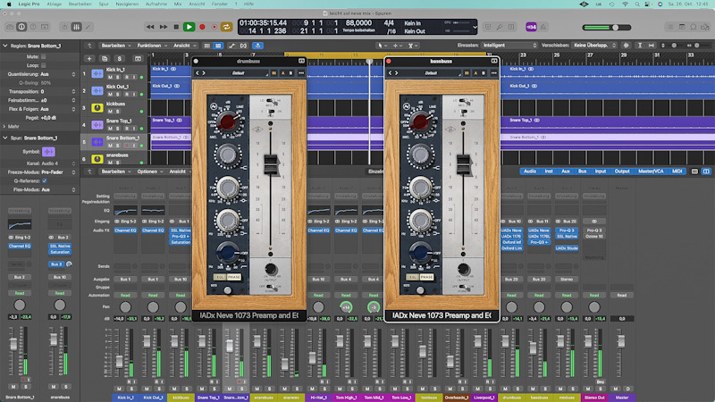Open the display mode arrow in LCD
This screenshot has height=402, width=715.
[475, 28]
